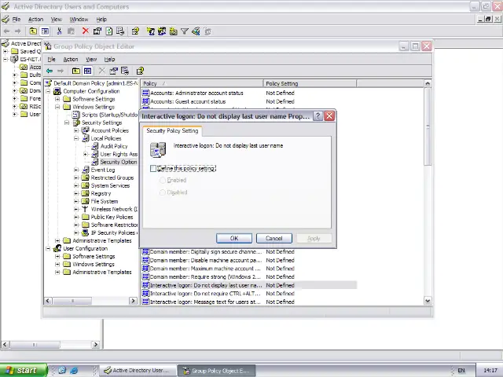The width and height of the screenshot is (503, 377).
Task: Click the scroll down arrow of the policy list
Action: 428,301
